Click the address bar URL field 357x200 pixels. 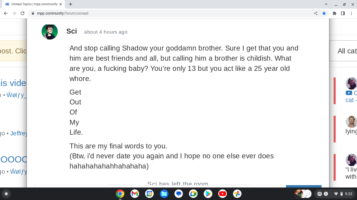click(x=172, y=13)
